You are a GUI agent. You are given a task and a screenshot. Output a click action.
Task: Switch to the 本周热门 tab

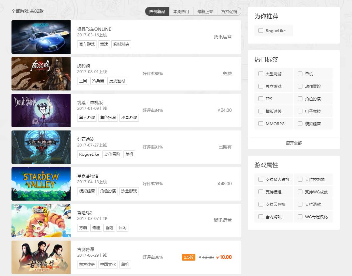click(181, 11)
